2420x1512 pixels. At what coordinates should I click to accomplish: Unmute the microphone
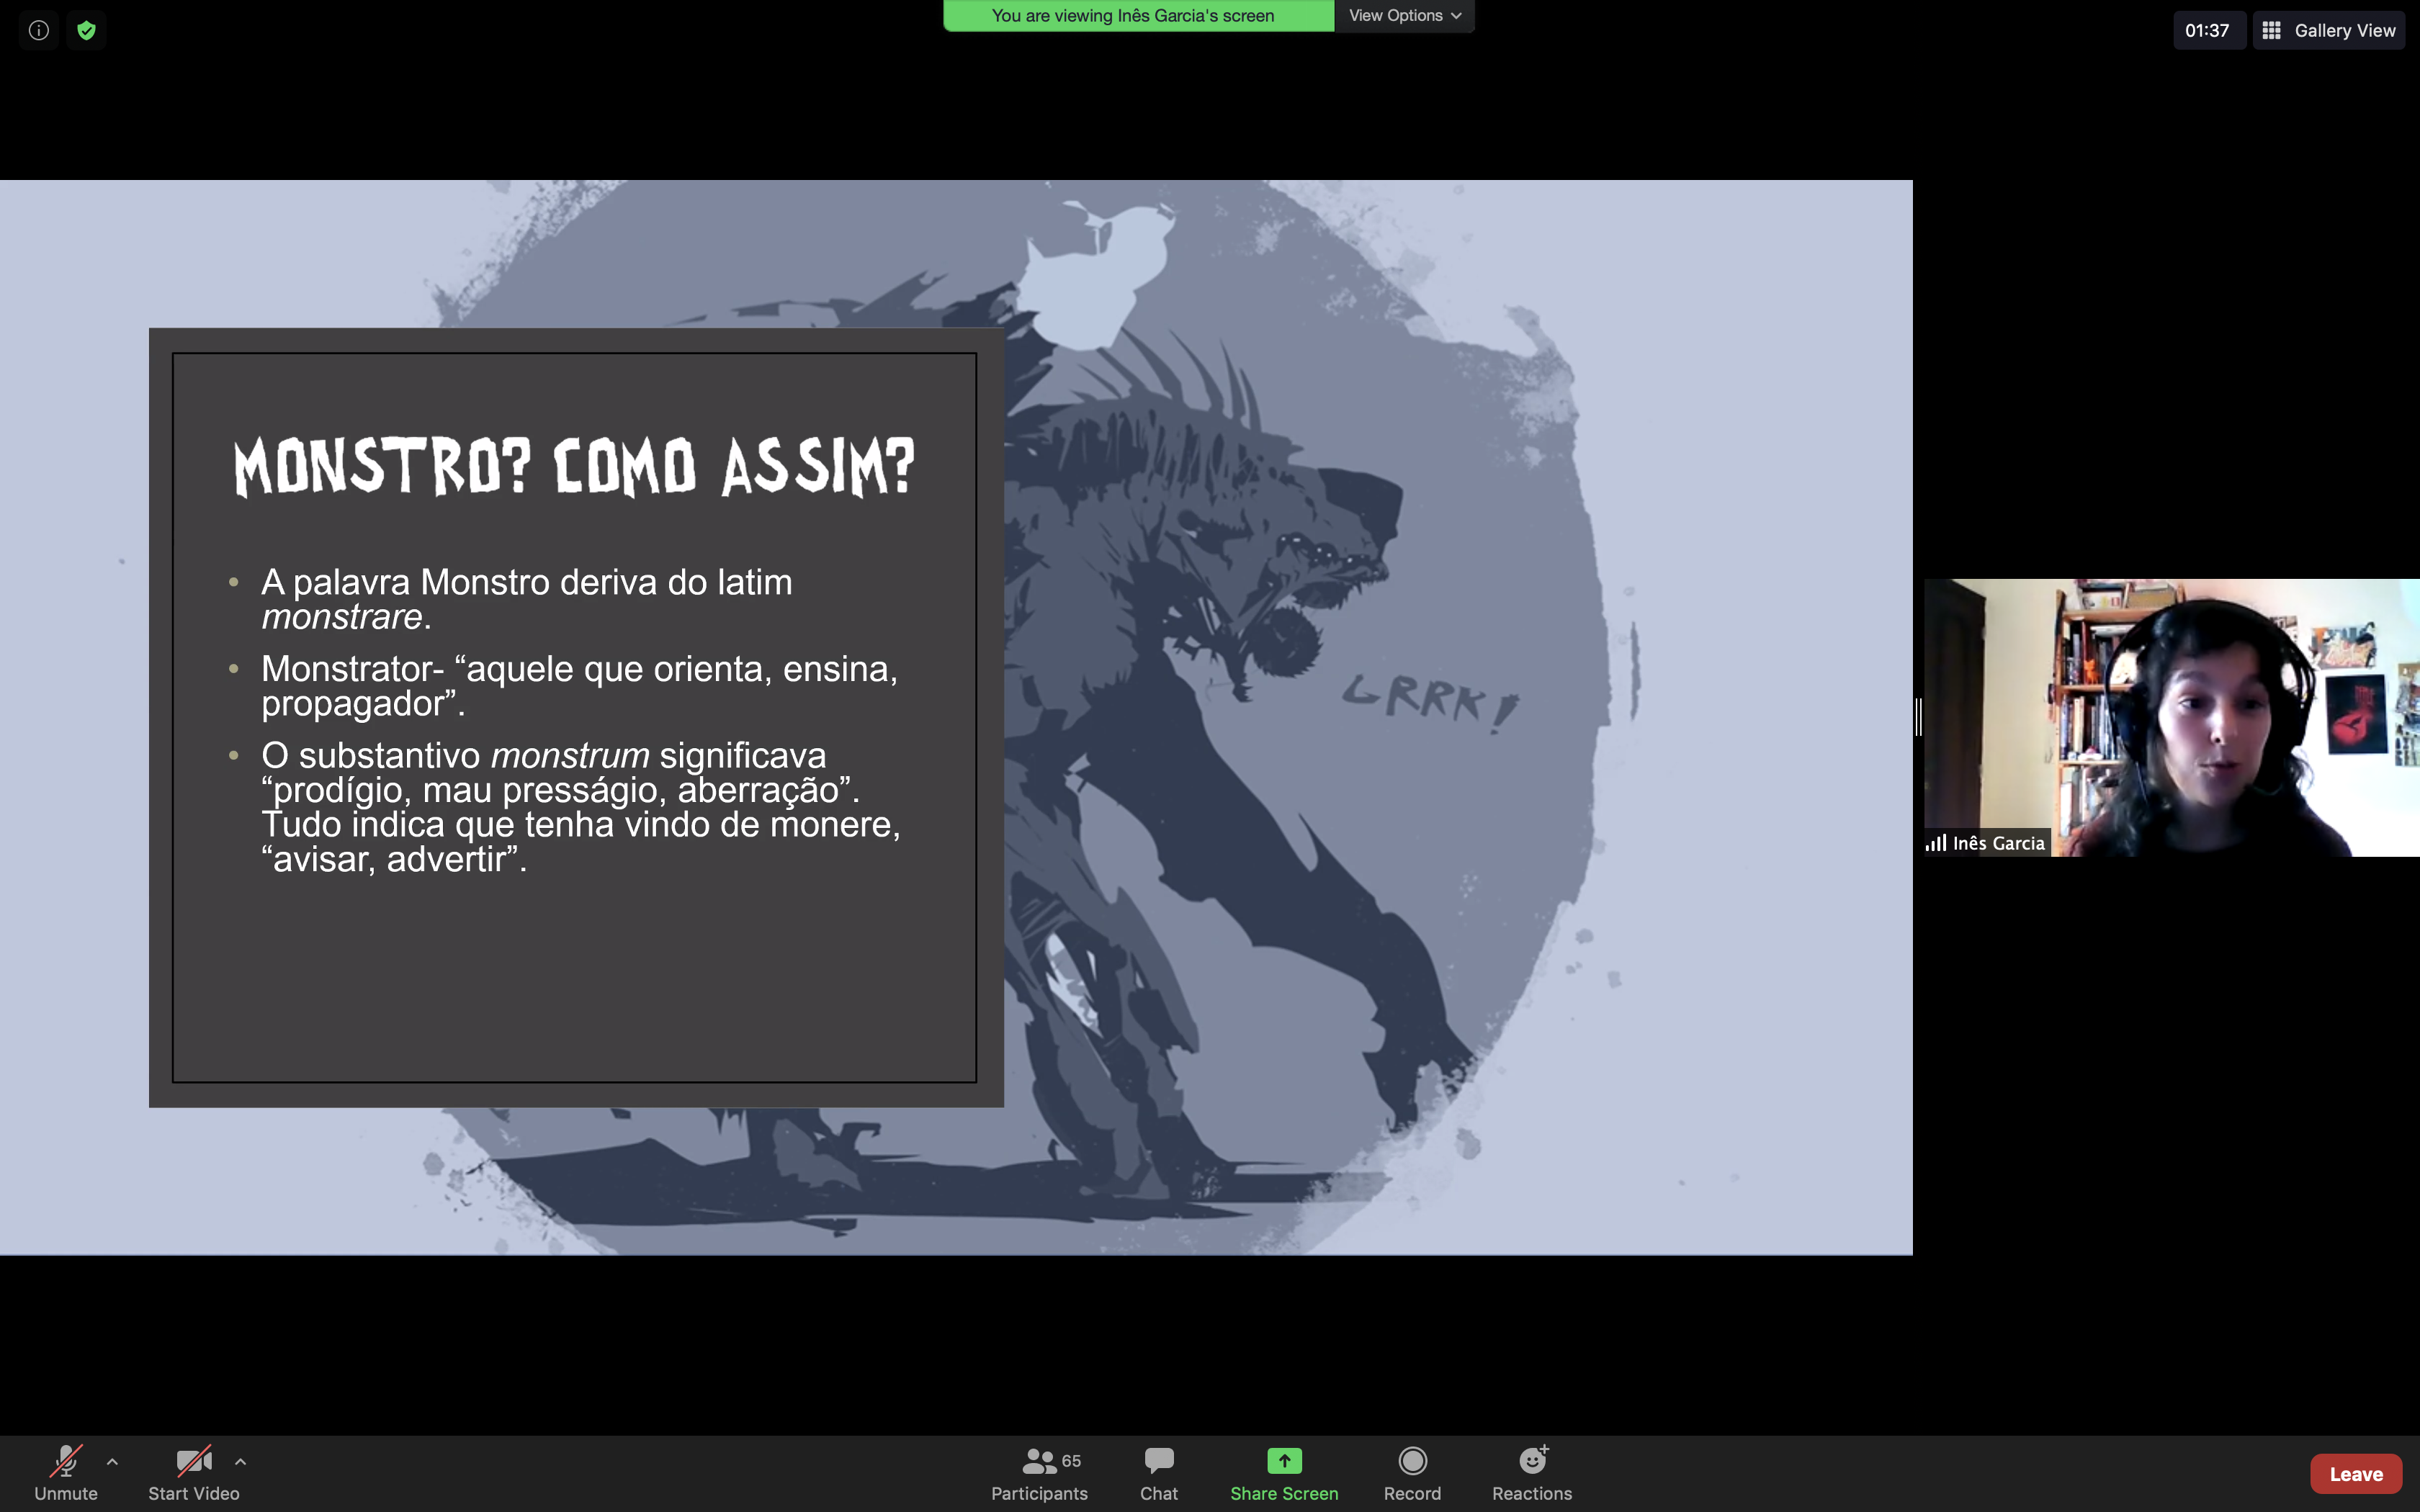click(66, 1473)
